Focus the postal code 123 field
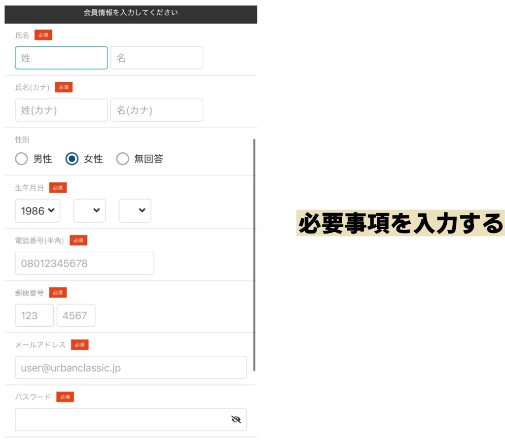Image resolution: width=505 pixels, height=446 pixels. 34,315
